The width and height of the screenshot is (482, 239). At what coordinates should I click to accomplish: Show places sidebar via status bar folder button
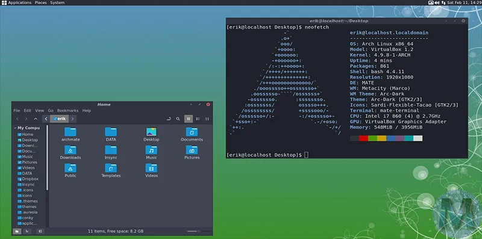[17, 231]
